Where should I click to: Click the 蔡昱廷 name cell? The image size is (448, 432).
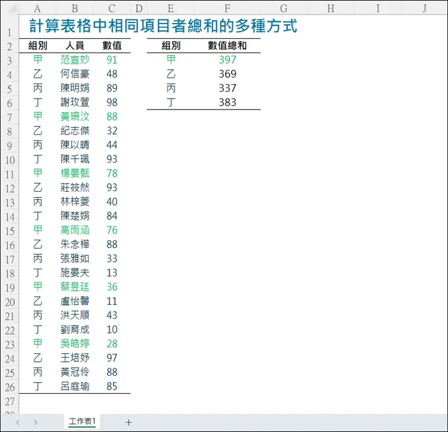75,287
